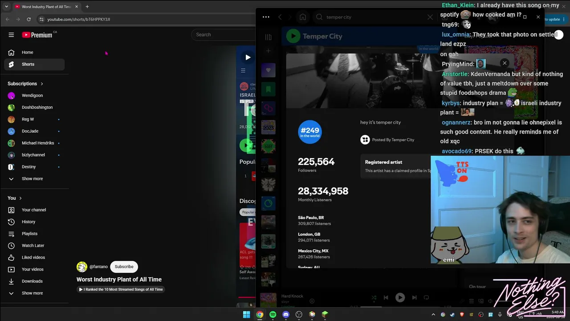Open the linked video about 10 Most Streamed Songs

pyautogui.click(x=121, y=289)
